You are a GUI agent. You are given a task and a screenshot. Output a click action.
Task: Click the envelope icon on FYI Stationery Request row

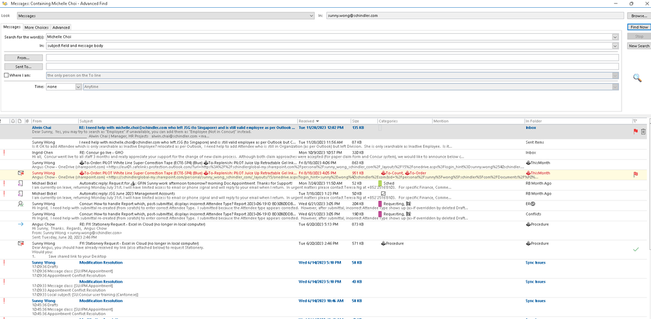pyautogui.click(x=20, y=243)
